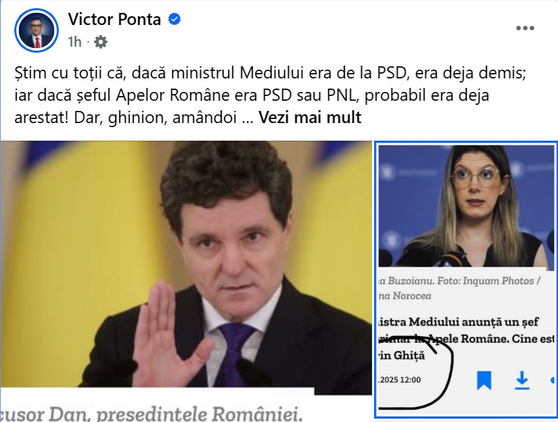Open the three-dots post options menu

(525, 28)
